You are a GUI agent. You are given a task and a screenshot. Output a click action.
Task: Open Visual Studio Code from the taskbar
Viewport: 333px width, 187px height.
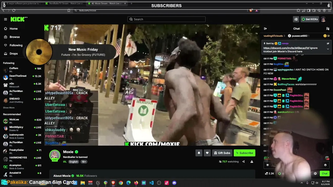pos(151,183)
